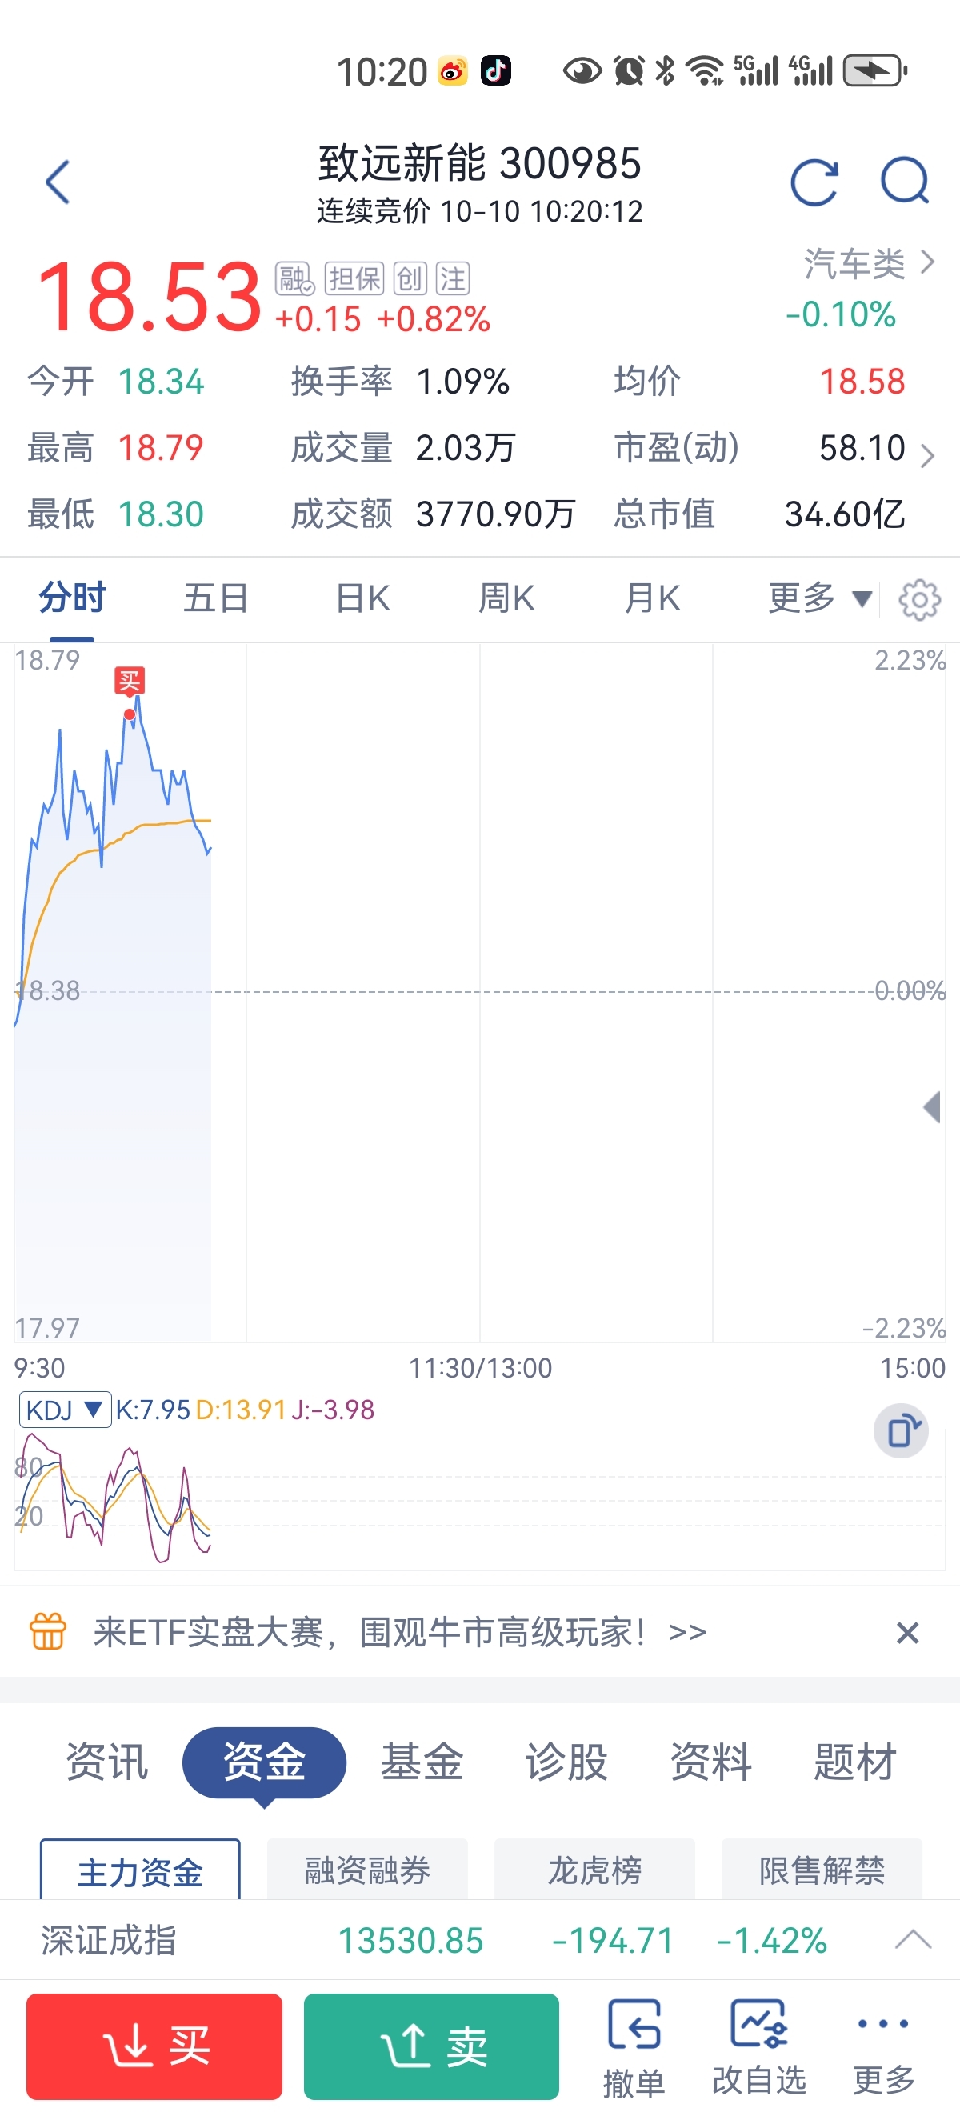This screenshot has height=2112, width=960.
Task: Open the 诊股 tab
Action: point(566,1762)
